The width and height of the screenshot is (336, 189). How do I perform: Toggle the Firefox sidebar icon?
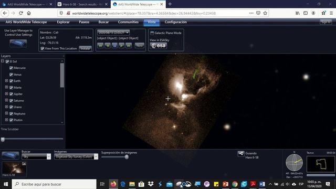tap(306, 13)
